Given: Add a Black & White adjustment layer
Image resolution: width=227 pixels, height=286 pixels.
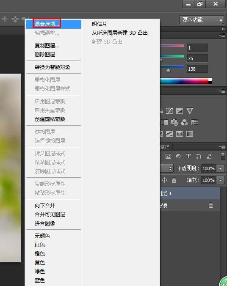Looking at the screenshot, I should point(164,122).
